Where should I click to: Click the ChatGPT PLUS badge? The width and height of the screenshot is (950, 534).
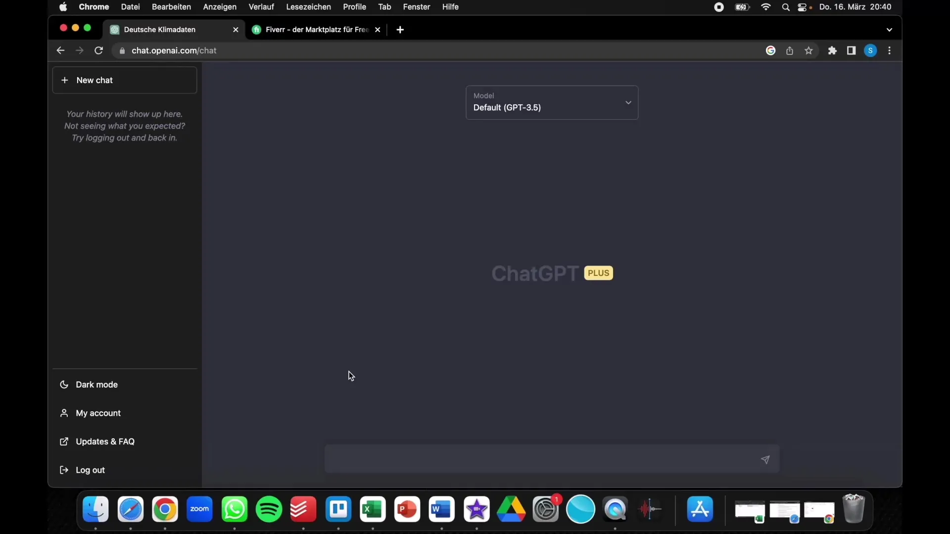coord(598,272)
